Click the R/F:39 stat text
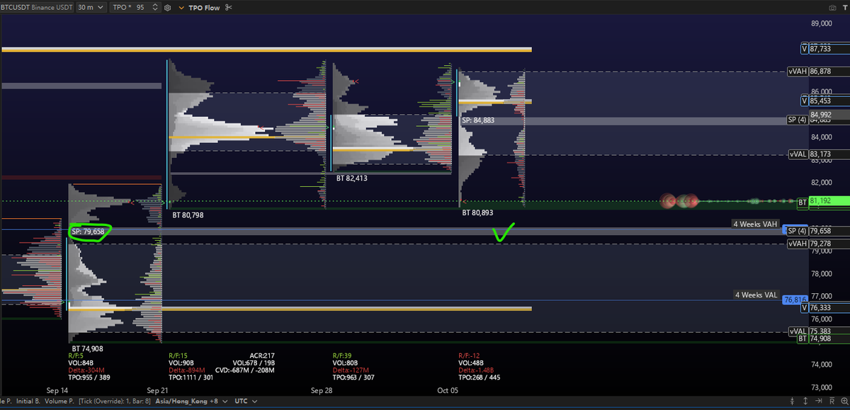This screenshot has width=850, height=410. tap(343, 355)
